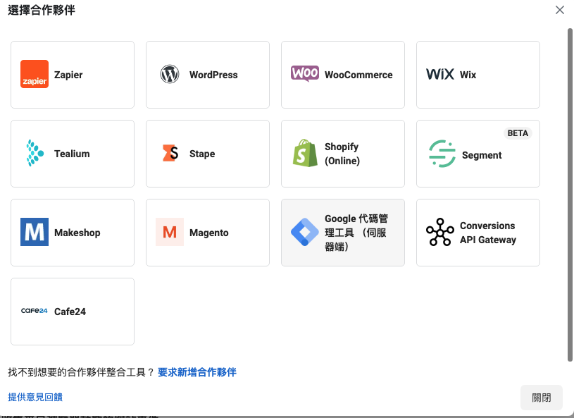Select Conversions API Gateway label
The height and width of the screenshot is (418, 574).
tap(488, 233)
